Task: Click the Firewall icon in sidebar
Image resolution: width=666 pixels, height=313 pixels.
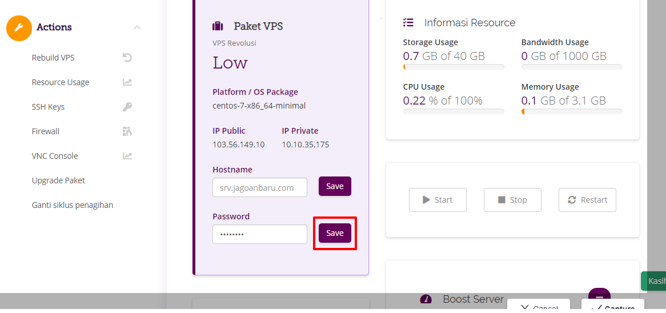Action: tap(127, 131)
